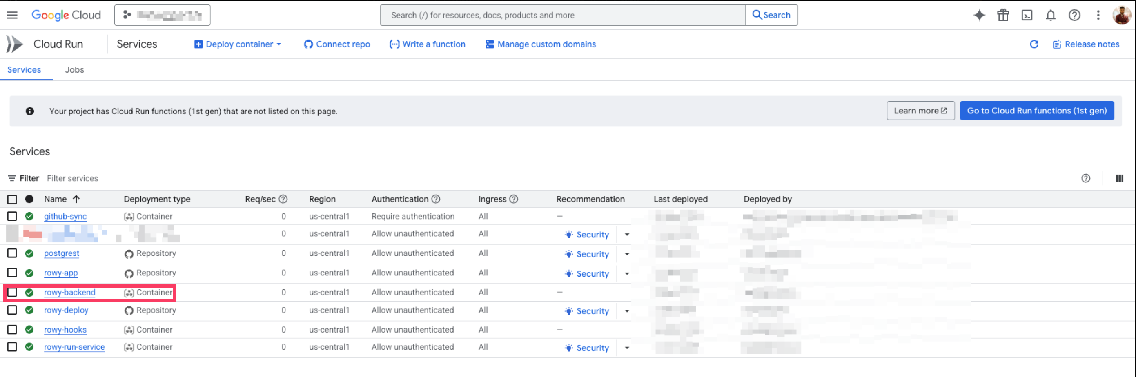This screenshot has width=1136, height=377.
Task: Click the Authentication help icon
Action: [436, 199]
